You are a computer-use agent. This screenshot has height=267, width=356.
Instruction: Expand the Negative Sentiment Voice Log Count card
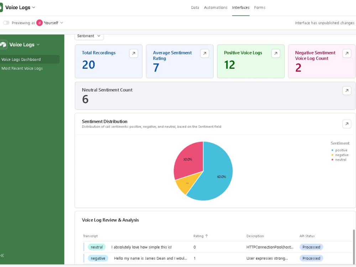[347, 53]
